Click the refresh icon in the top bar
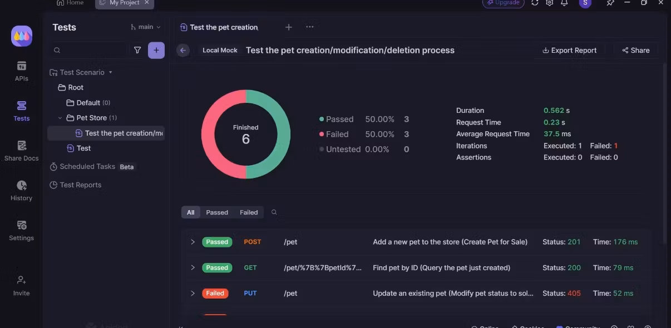This screenshot has height=328, width=671. (535, 3)
